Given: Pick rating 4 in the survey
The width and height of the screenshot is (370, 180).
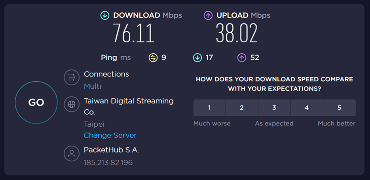Looking at the screenshot, I should pyautogui.click(x=307, y=108).
